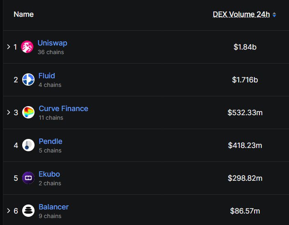Click the Name column header
This screenshot has height=225, width=289.
coord(23,14)
